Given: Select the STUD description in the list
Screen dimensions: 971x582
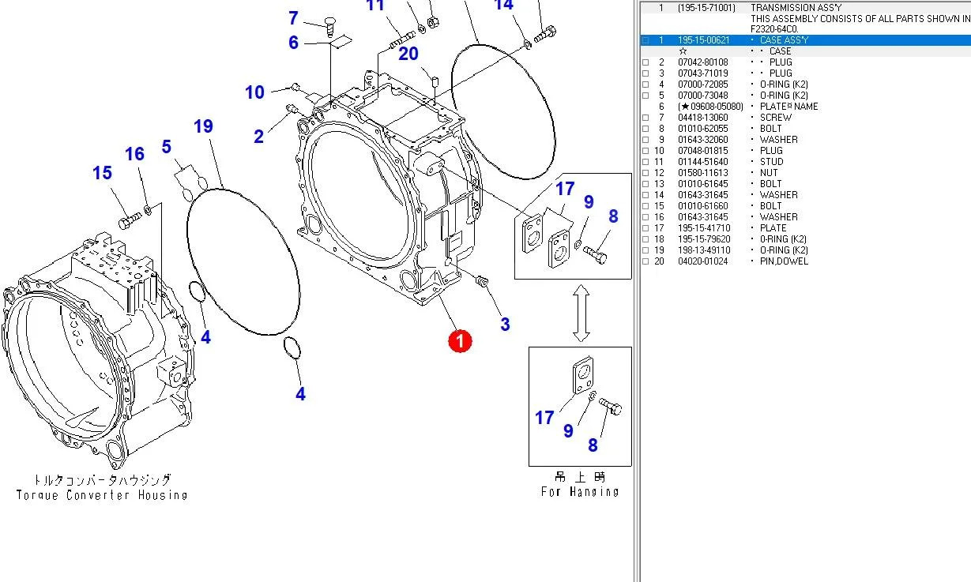Looking at the screenshot, I should click(x=771, y=162).
